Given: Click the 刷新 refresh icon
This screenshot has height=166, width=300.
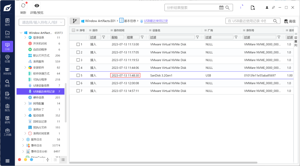Looking at the screenshot, I should tap(23, 6).
